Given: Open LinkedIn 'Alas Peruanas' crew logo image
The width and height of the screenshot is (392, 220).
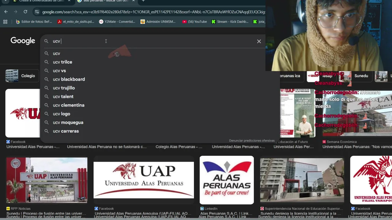Looking at the screenshot, I should (227, 180).
